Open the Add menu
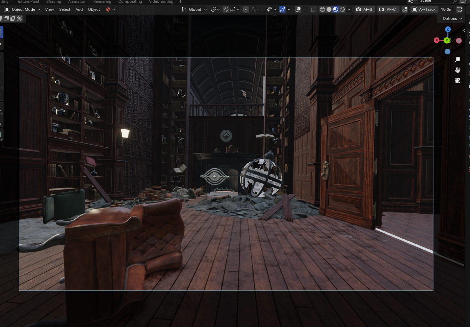The width and height of the screenshot is (470, 327). tap(79, 9)
